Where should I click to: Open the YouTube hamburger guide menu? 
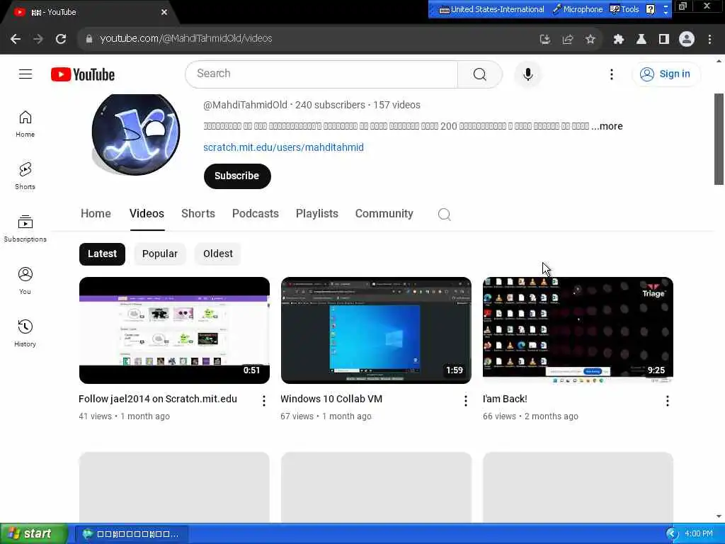tap(25, 74)
